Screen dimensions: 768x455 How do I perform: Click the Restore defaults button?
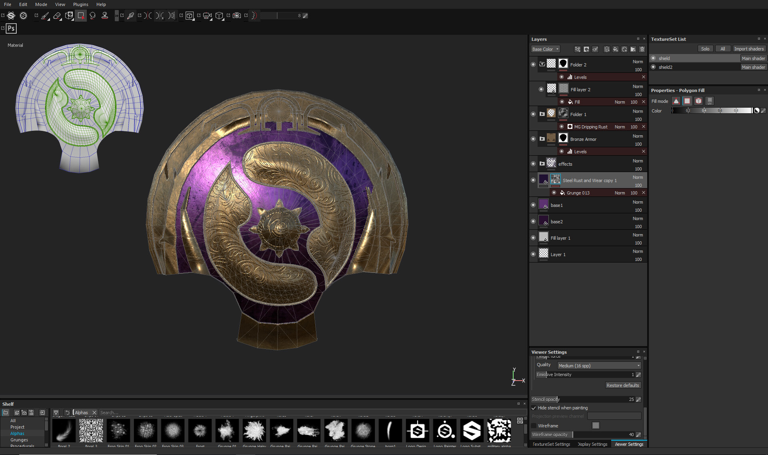point(622,385)
